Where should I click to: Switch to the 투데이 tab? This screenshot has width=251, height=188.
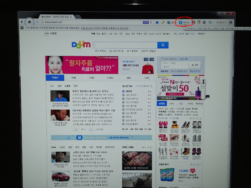click(55, 78)
